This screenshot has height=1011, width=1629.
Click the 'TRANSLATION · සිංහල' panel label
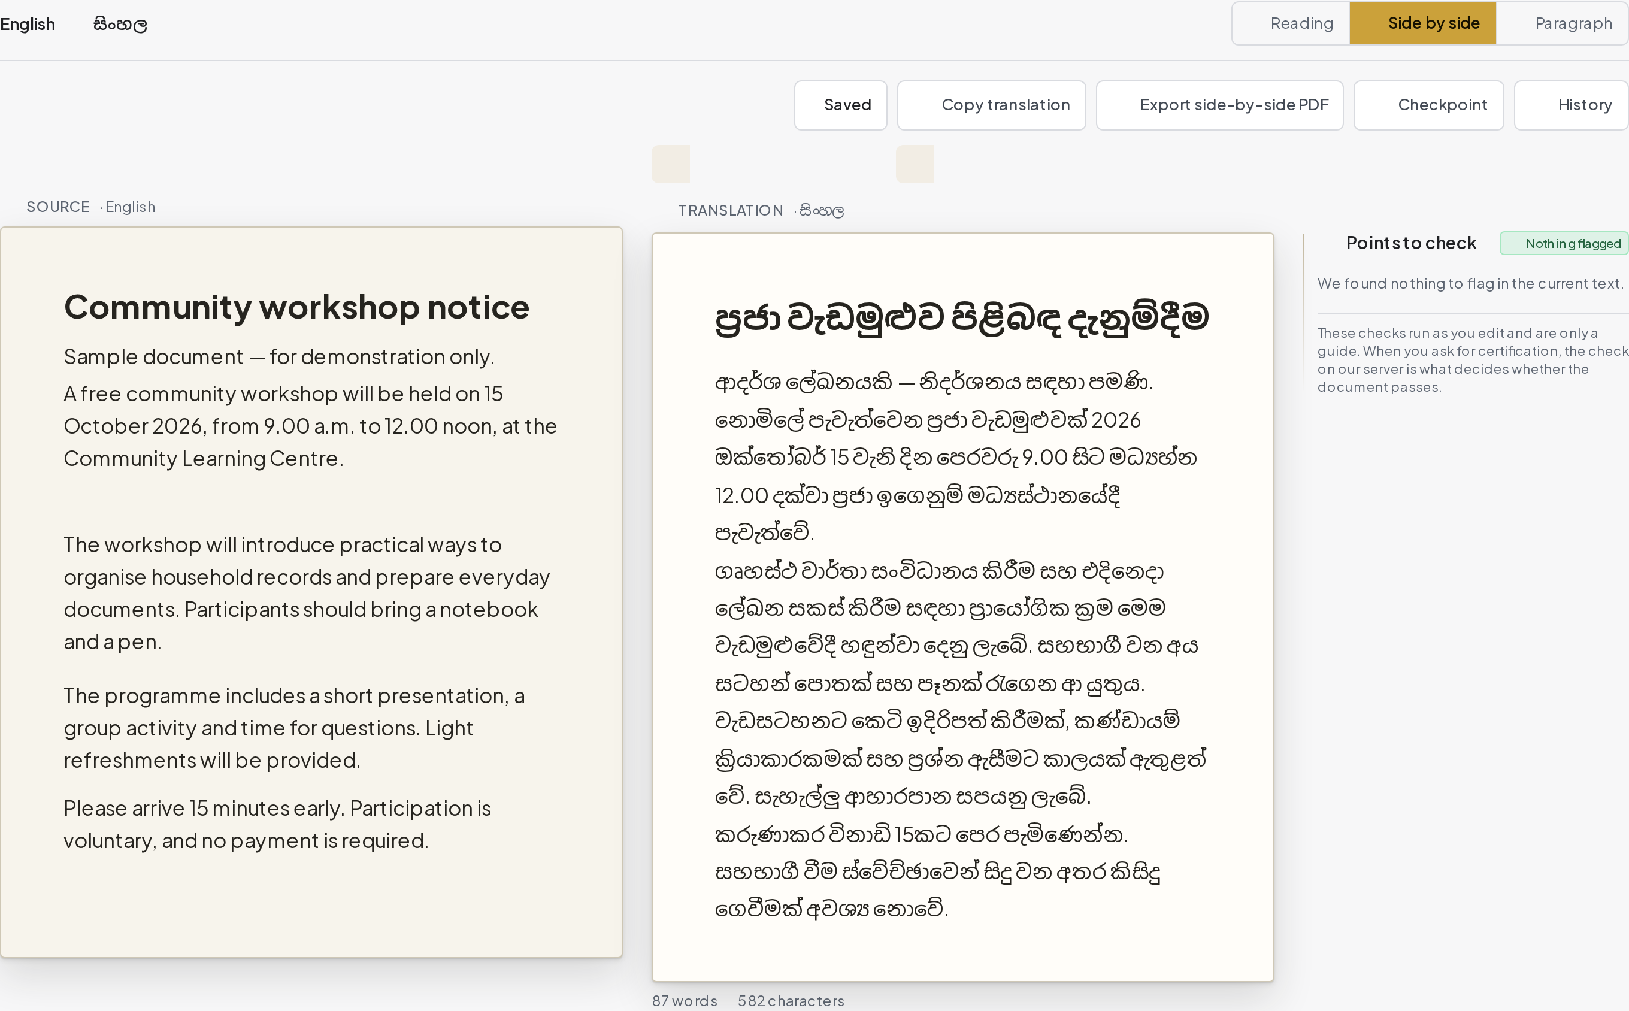[761, 211]
